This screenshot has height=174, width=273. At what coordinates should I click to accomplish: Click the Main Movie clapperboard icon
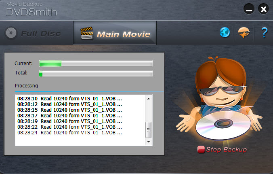86,33
